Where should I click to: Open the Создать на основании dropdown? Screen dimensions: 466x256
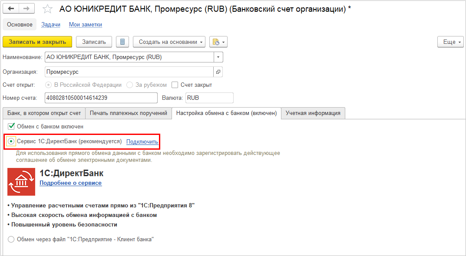pyautogui.click(x=169, y=42)
